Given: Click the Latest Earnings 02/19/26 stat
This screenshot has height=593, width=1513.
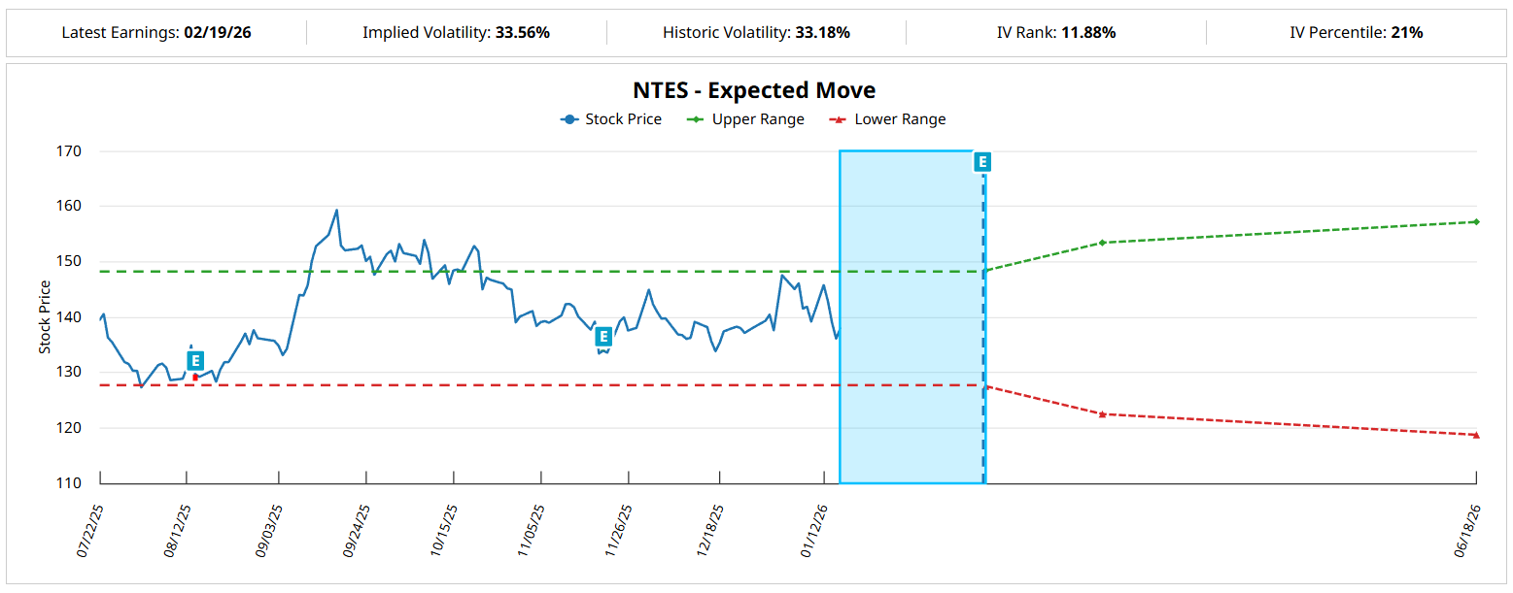Looking at the screenshot, I should 155,33.
